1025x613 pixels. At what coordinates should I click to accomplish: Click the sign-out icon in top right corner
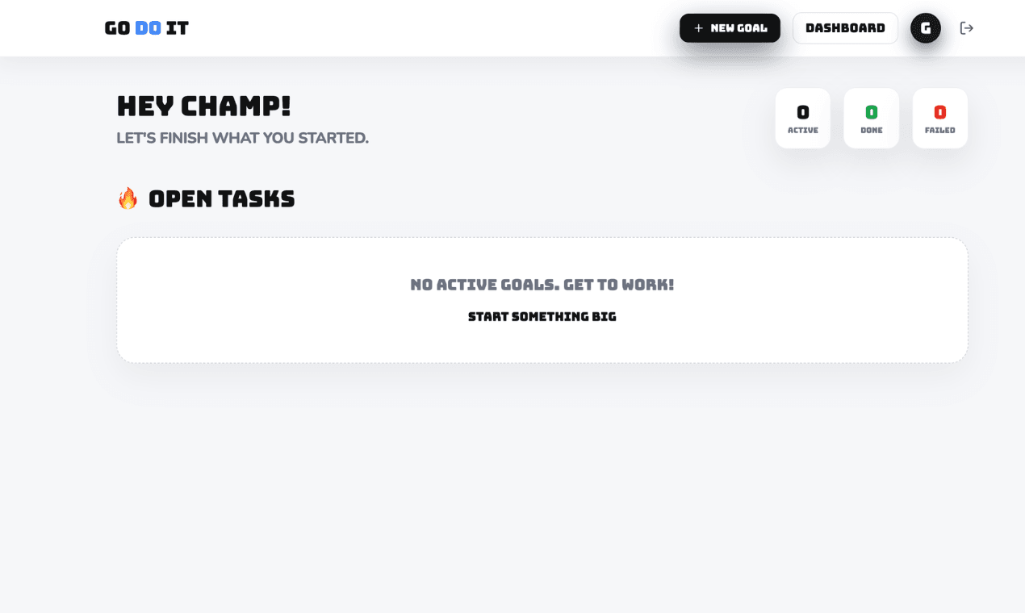967,27
